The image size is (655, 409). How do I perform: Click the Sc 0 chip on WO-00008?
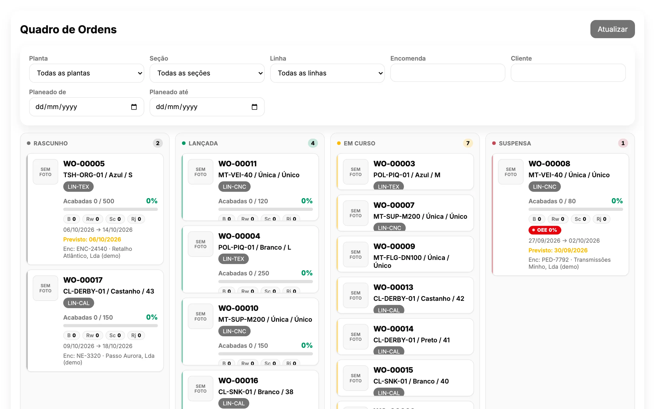(x=580, y=219)
